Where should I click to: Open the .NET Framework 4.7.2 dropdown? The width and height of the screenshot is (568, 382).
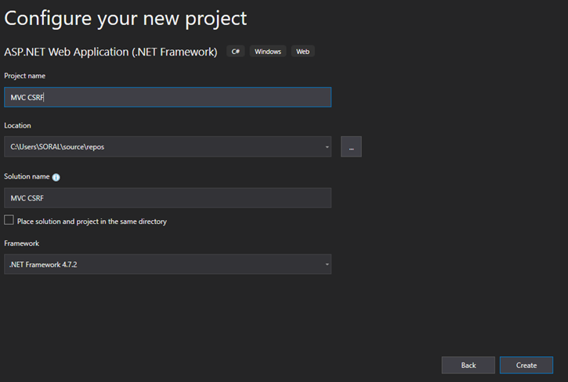[168, 265]
